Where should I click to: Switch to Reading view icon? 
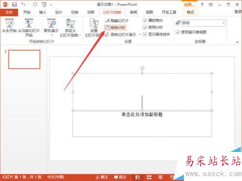pyautogui.click(x=160, y=177)
